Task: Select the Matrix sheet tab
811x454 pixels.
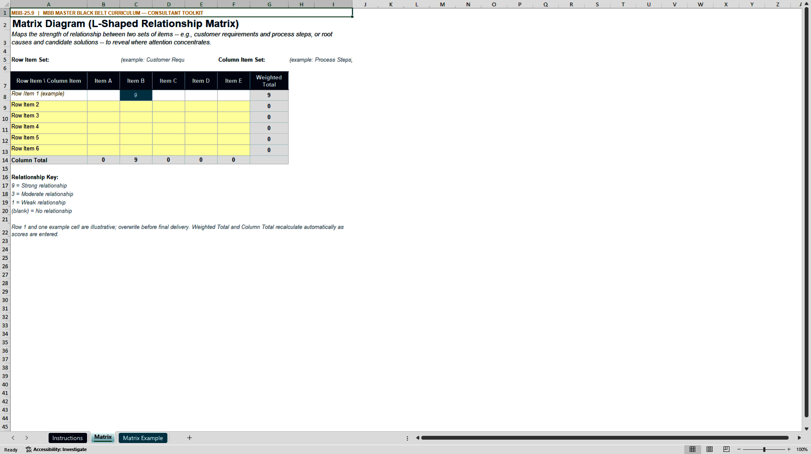Action: click(103, 438)
